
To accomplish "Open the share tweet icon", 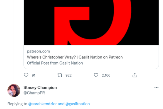I will (x=135, y=75).
